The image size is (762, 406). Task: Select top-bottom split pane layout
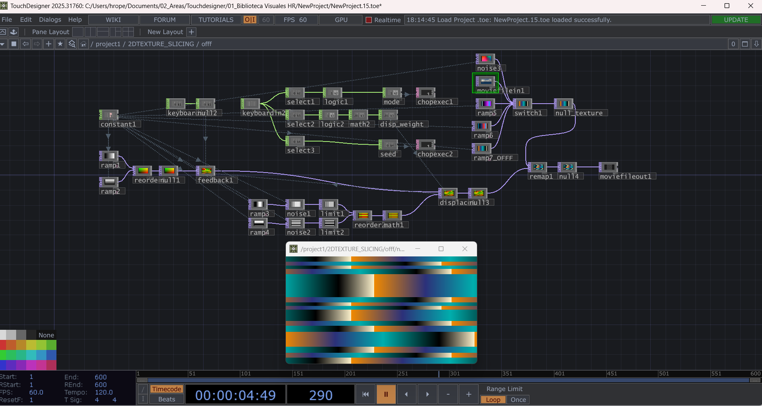103,32
